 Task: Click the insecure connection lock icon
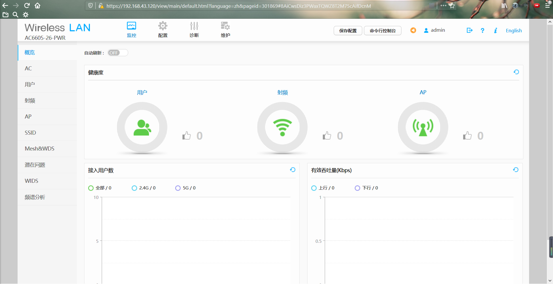click(101, 6)
